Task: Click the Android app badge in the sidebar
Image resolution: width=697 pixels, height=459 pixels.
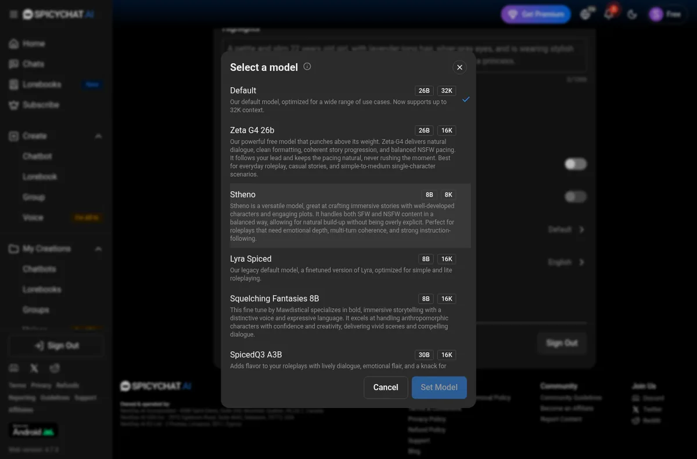Action: (x=34, y=431)
